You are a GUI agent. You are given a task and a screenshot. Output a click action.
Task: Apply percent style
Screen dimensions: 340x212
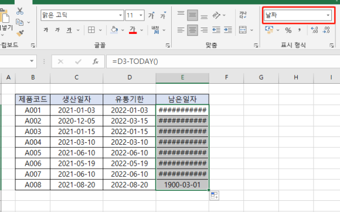(288, 30)
